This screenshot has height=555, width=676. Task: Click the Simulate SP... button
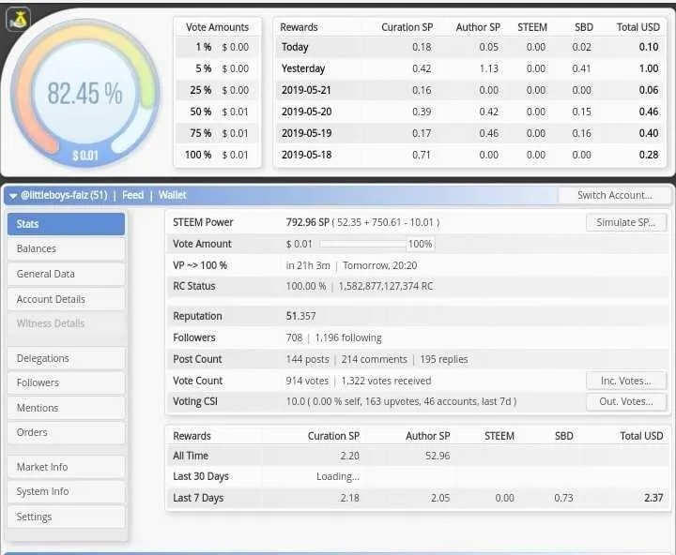click(x=626, y=222)
